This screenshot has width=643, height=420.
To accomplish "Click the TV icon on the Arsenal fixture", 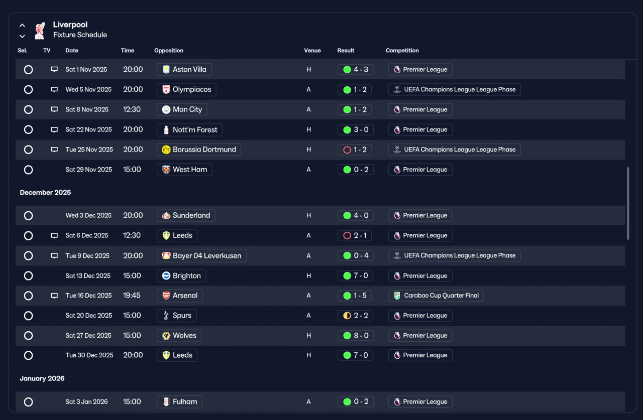I will click(54, 296).
